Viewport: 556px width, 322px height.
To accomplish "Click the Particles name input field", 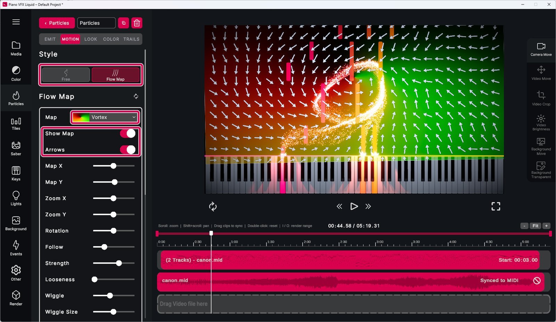I will coord(96,23).
